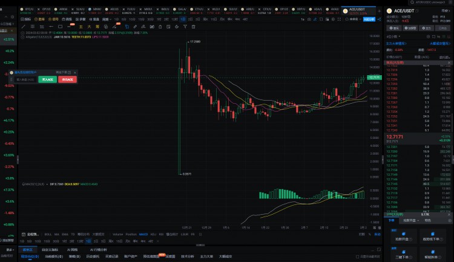Image resolution: width=454 pixels, height=262 pixels.
Task: Click the 0.3571 low price marker
Action: coord(187,174)
